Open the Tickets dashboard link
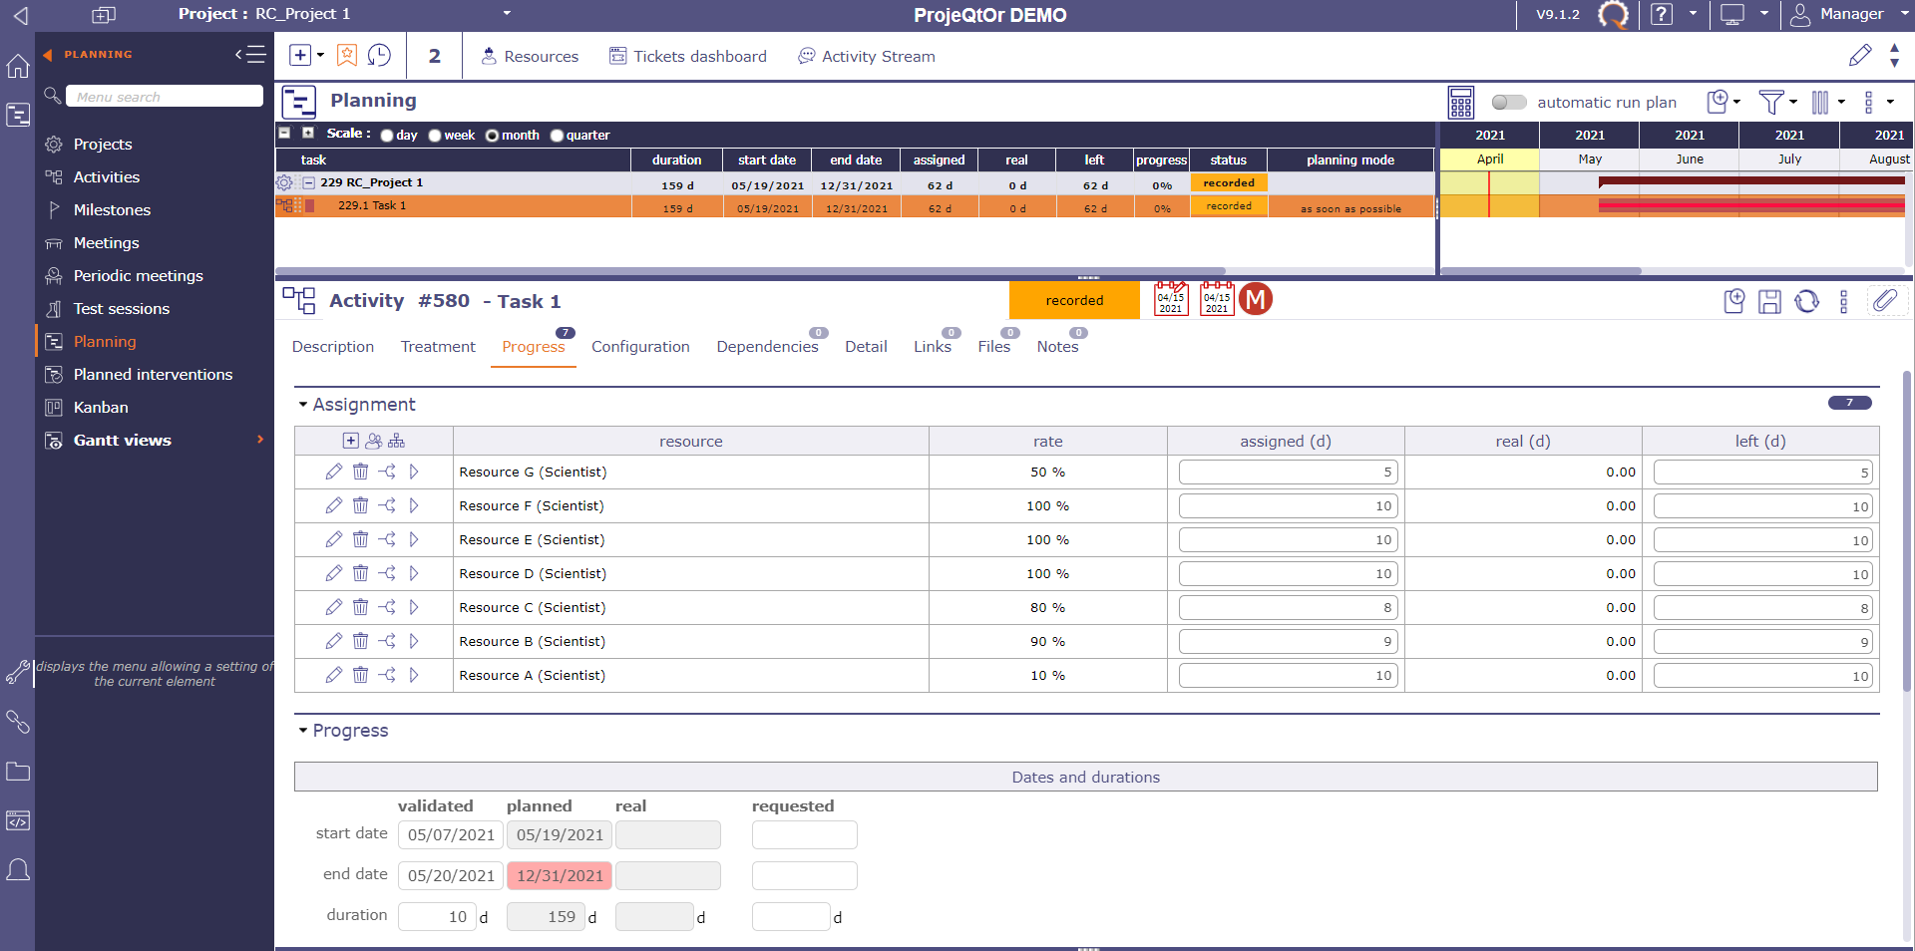This screenshot has height=951, width=1915. [688, 56]
